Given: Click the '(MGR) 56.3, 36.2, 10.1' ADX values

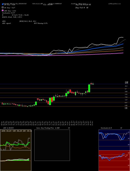Looking at the screenshot, I should 28,21.
